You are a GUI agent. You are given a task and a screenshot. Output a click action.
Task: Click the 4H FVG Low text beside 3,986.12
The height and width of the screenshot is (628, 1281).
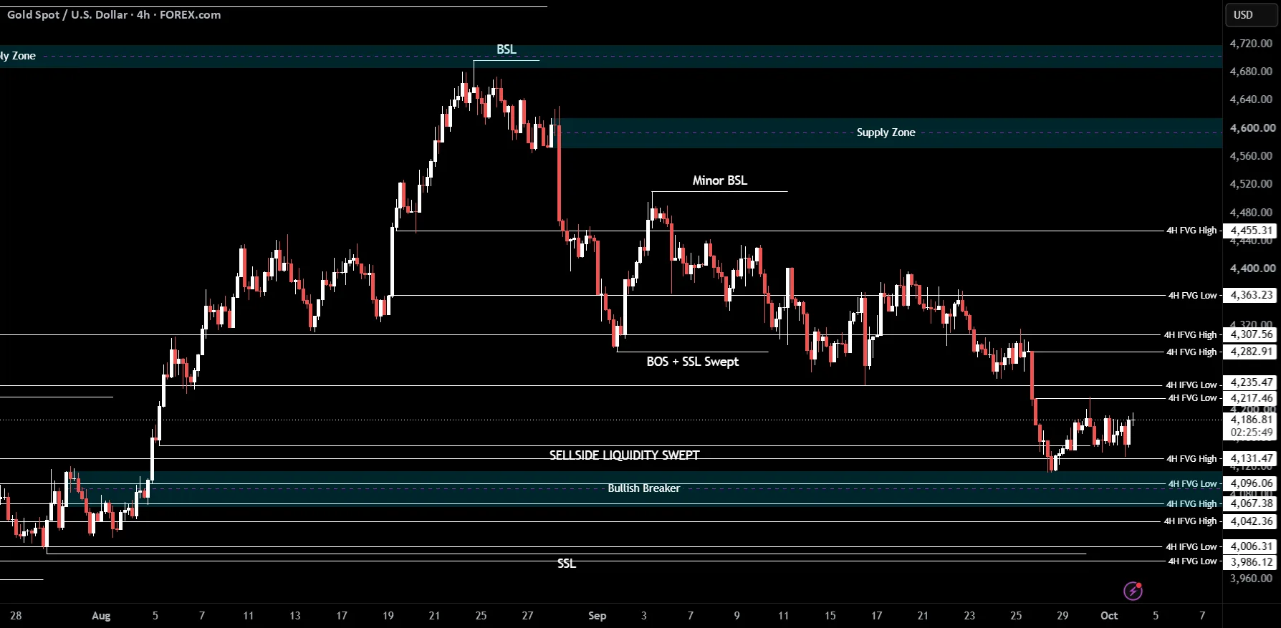[1192, 561]
